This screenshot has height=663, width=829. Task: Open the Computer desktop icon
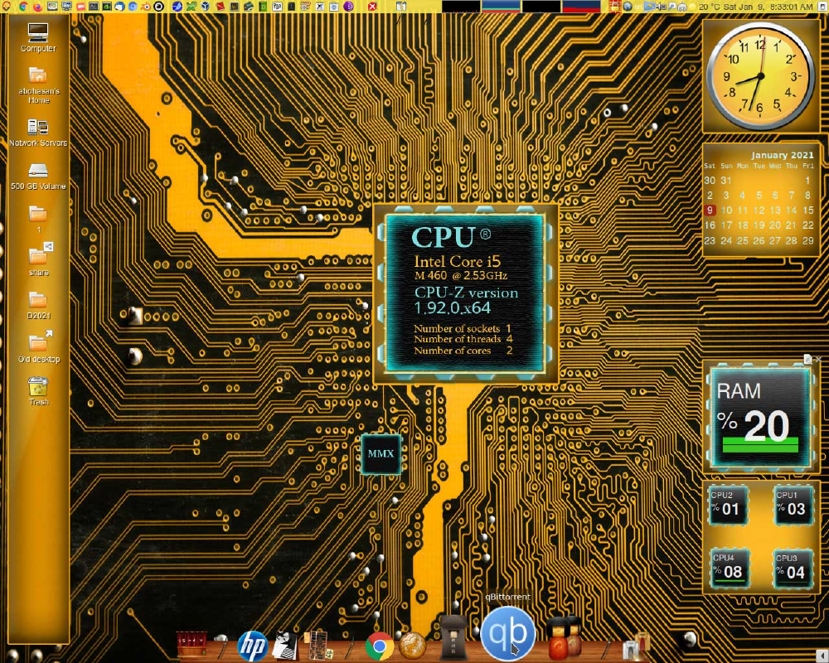[x=38, y=37]
